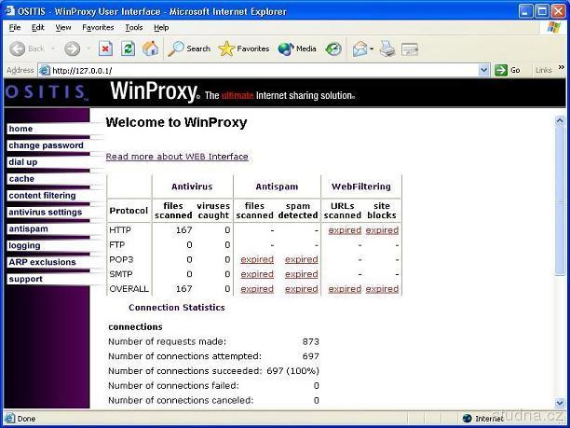Click the Mail envelope toolbar icon
The height and width of the screenshot is (428, 570).
click(x=360, y=48)
